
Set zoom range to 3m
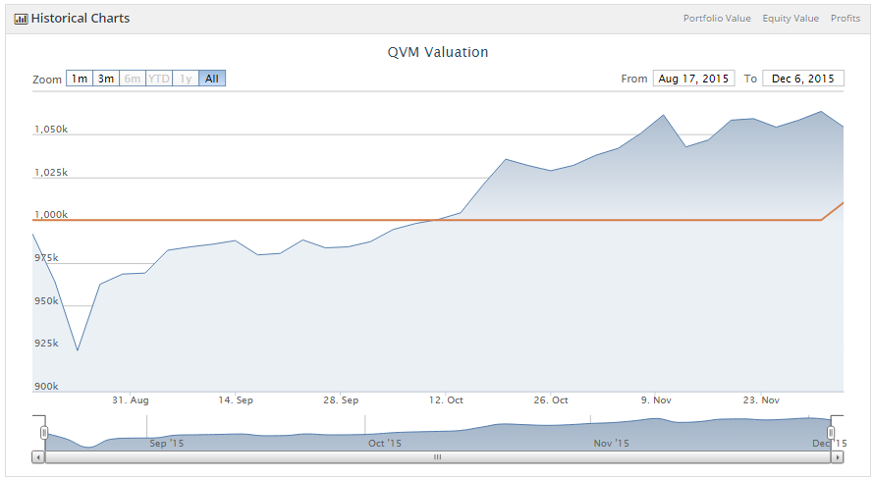tap(106, 79)
